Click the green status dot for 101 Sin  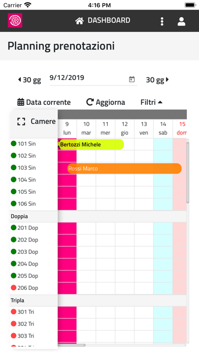14,143
